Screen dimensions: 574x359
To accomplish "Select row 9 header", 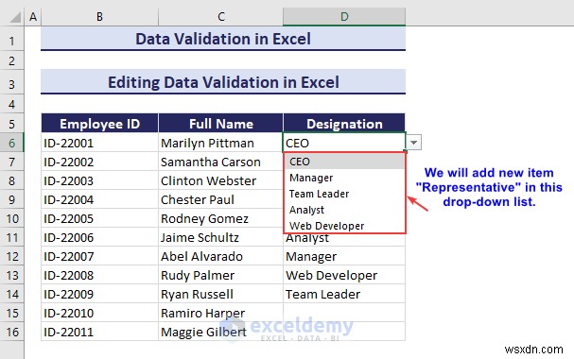I will (11, 199).
